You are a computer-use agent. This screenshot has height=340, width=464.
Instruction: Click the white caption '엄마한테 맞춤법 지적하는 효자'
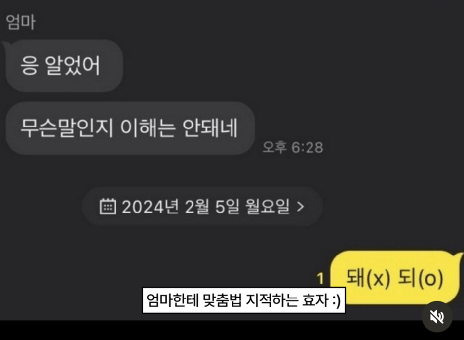tap(244, 300)
